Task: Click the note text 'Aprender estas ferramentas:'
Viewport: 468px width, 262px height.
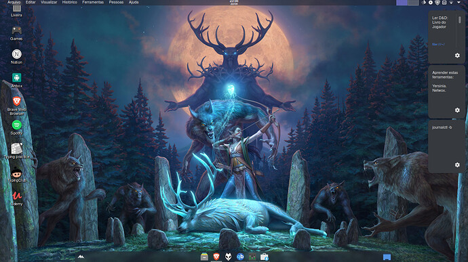Action: coord(445,75)
